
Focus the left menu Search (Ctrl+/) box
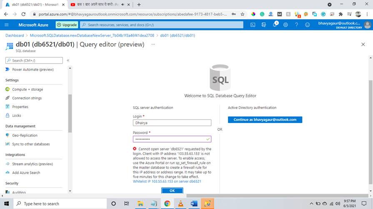coord(34,60)
